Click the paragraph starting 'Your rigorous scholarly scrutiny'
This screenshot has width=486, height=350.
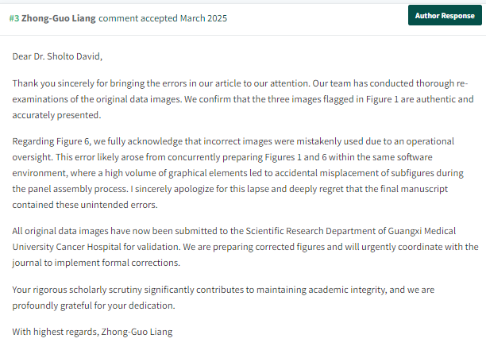tap(223, 298)
